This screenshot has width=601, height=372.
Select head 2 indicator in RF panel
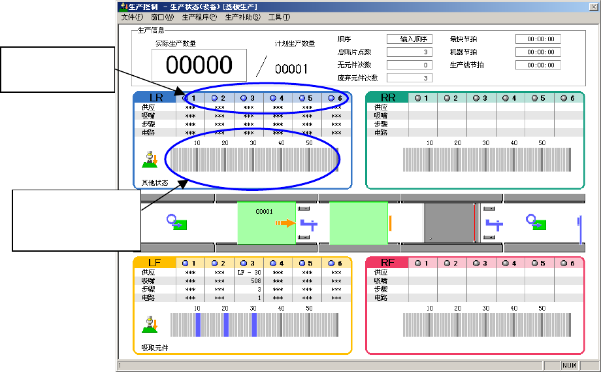point(447,263)
